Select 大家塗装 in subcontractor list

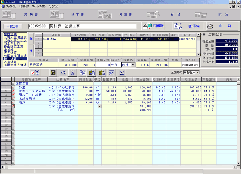[10, 62]
